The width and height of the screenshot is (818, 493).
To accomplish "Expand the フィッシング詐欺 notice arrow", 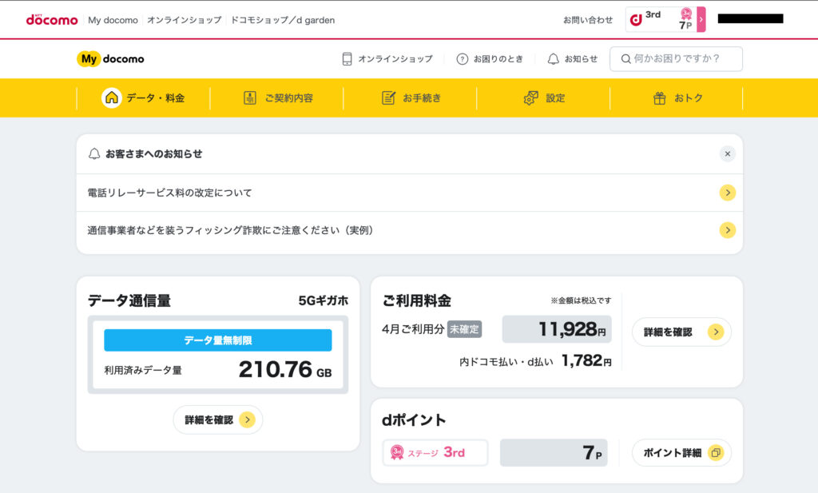I will coord(727,230).
